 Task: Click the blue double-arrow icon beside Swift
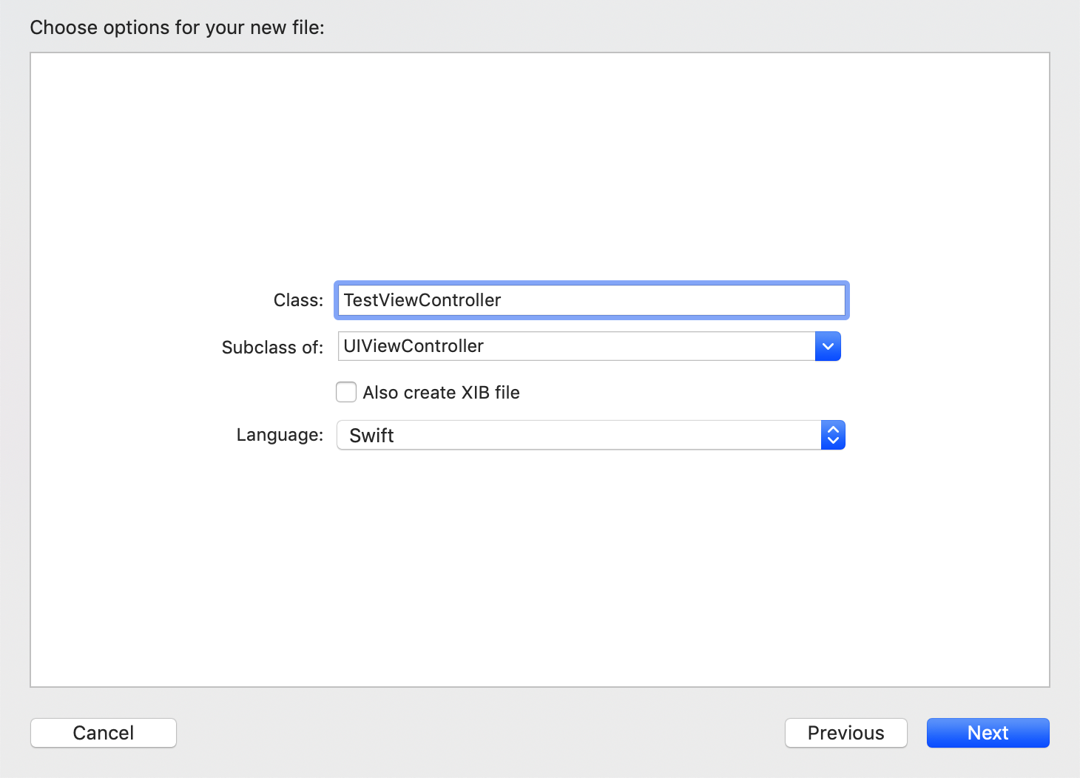pos(833,436)
